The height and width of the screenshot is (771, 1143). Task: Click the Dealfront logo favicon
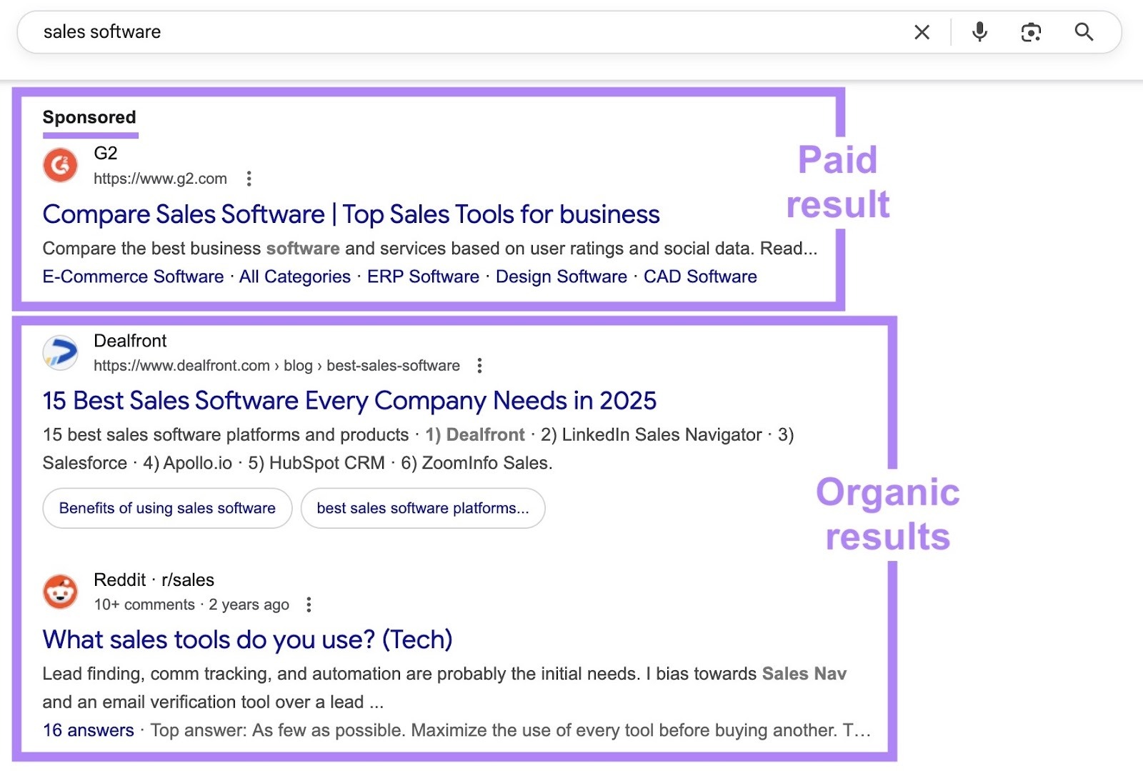click(x=61, y=353)
